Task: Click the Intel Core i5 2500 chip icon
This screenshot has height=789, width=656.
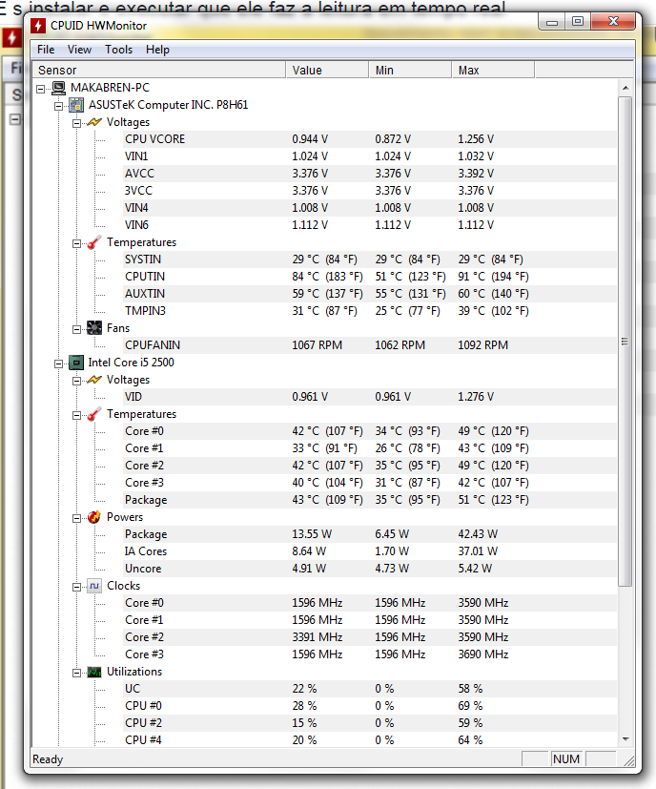Action: click(x=76, y=363)
